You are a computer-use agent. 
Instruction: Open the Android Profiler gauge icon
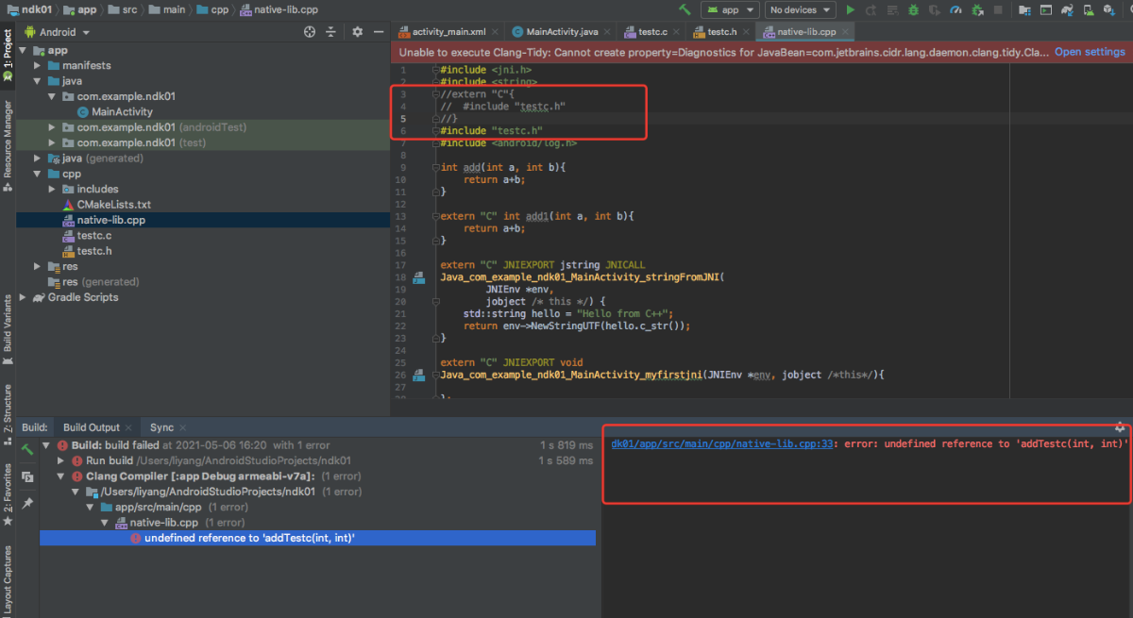pos(955,9)
